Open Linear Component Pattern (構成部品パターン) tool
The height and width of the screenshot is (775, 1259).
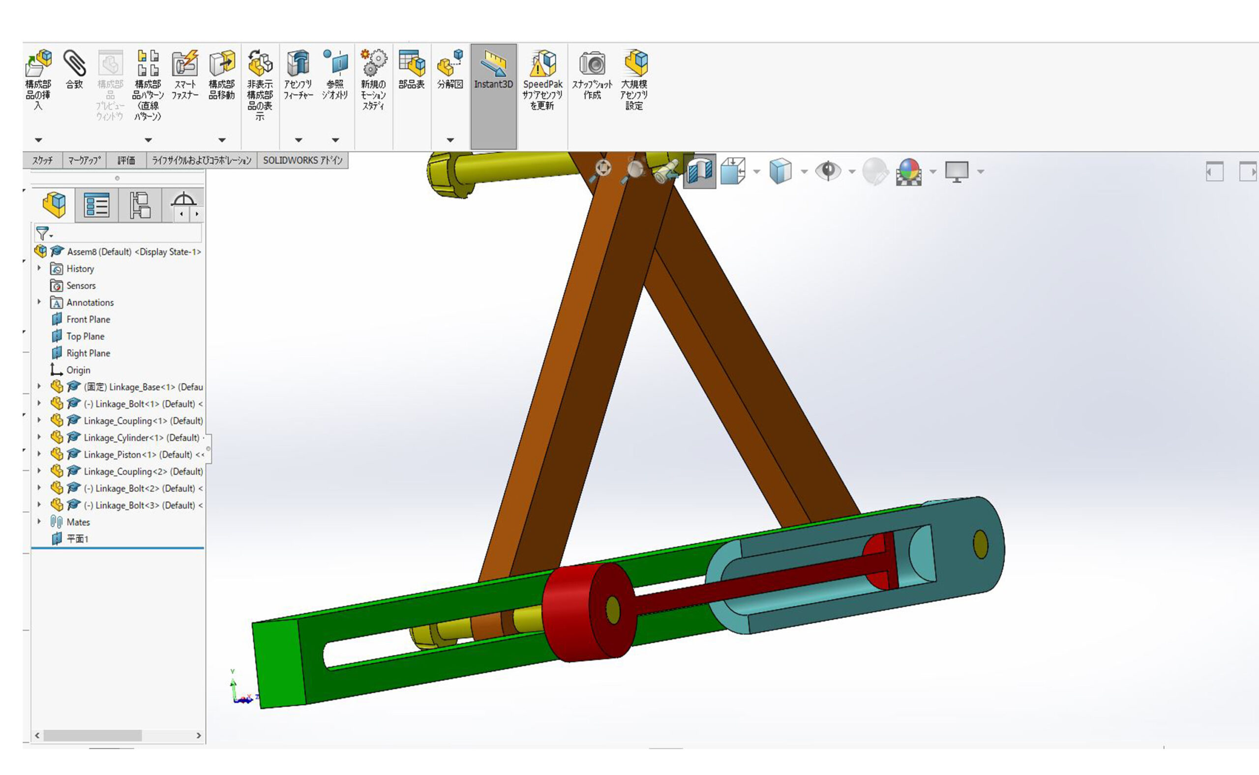148,63
